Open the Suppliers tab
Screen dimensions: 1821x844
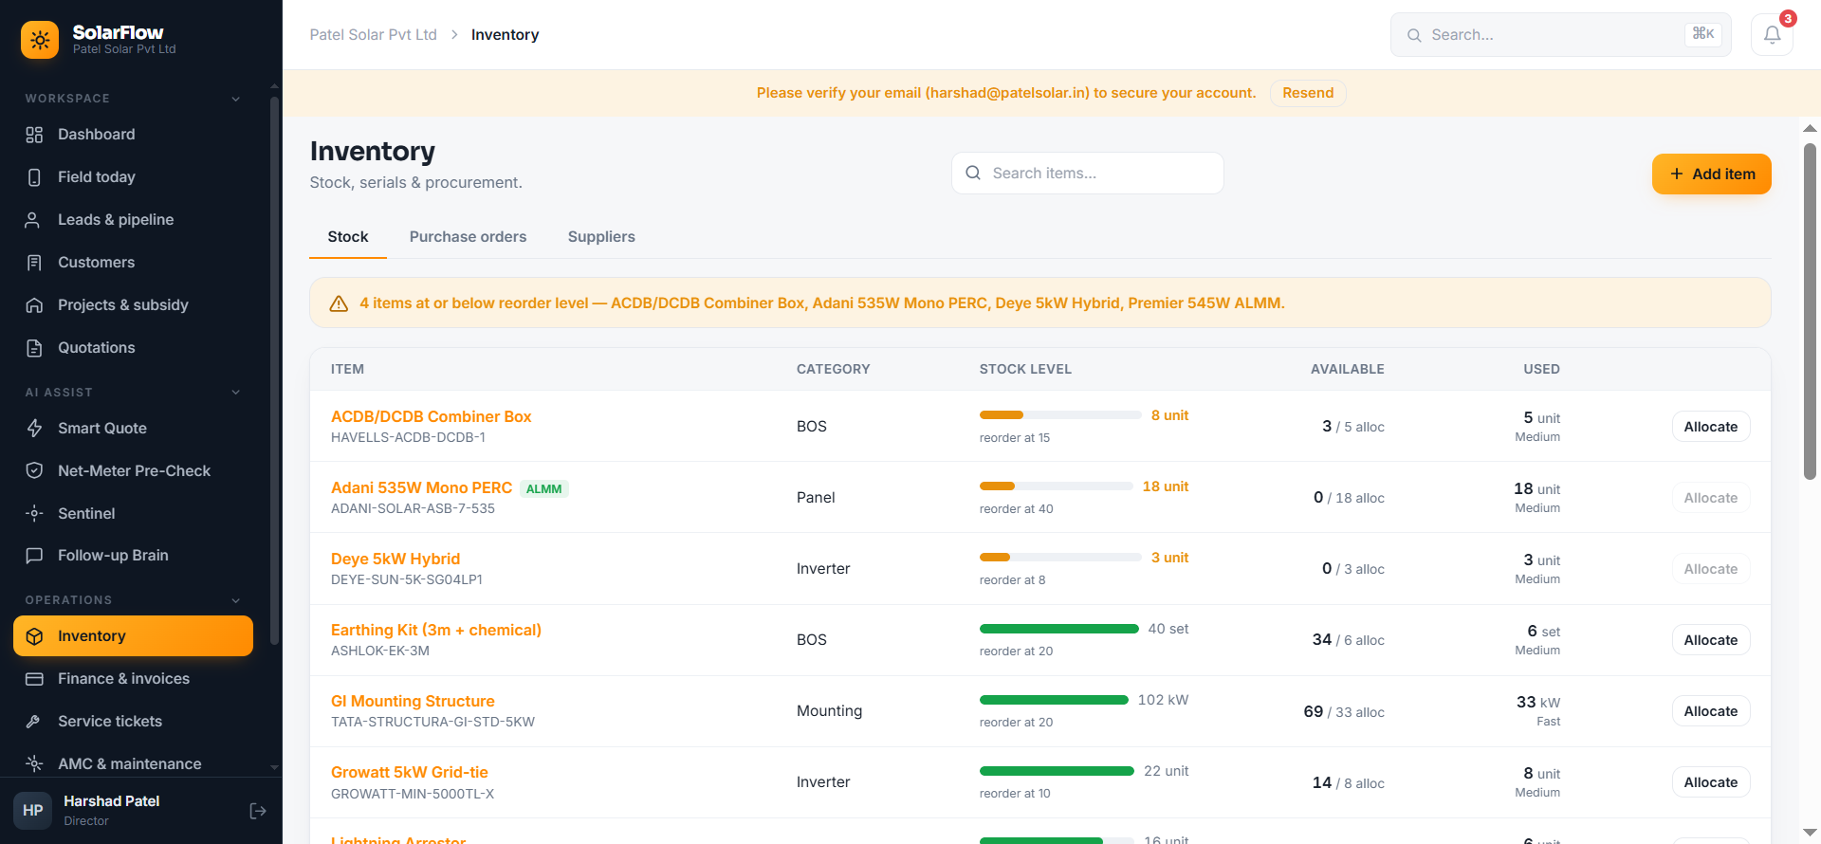point(601,237)
